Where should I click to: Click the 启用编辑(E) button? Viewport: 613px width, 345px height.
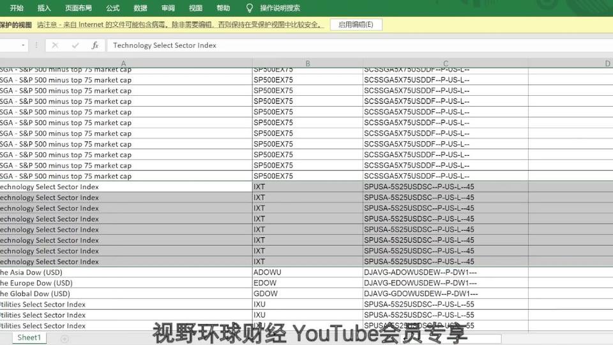pyautogui.click(x=356, y=25)
